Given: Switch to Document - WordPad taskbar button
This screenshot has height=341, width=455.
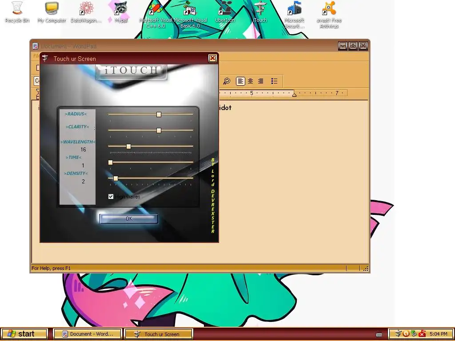Looking at the screenshot, I should tap(88, 334).
